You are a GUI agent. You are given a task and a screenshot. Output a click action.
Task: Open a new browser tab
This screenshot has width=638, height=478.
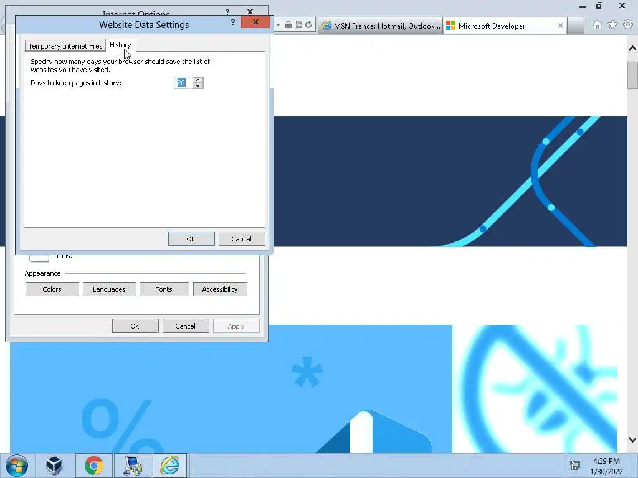(x=576, y=26)
